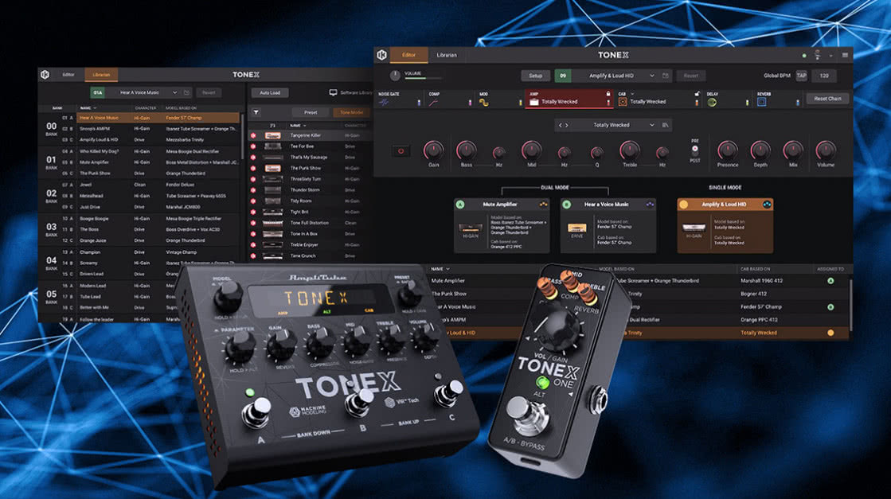Click the Setup button
This screenshot has width=891, height=499.
535,76
